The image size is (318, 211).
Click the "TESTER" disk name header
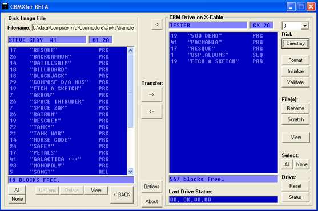pos(208,25)
